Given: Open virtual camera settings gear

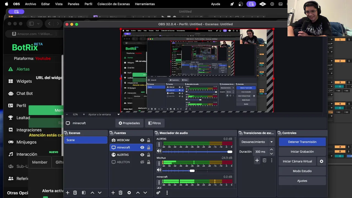Looking at the screenshot, I should tap(321, 161).
